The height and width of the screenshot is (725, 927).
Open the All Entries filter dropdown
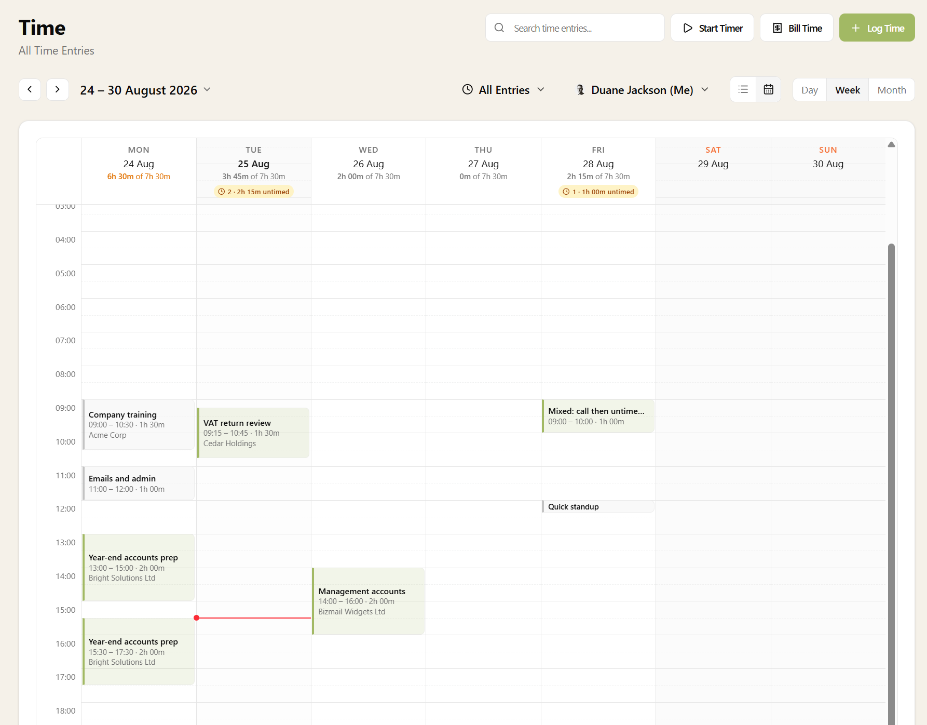pyautogui.click(x=503, y=90)
